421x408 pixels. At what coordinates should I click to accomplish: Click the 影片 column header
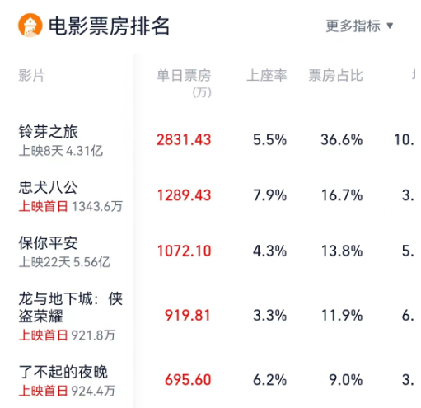(31, 75)
